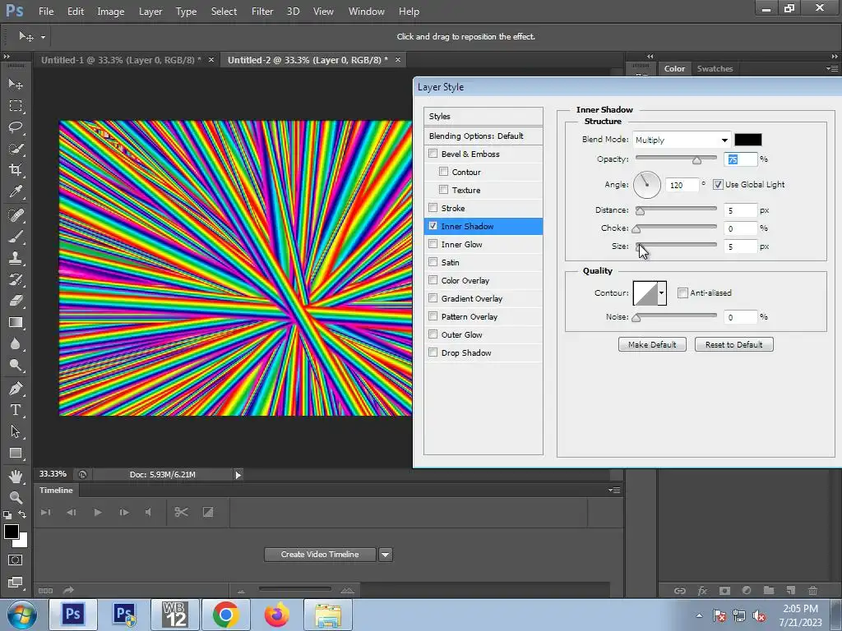Open the Filter menu
Image resolution: width=842 pixels, height=631 pixels.
[x=262, y=12]
